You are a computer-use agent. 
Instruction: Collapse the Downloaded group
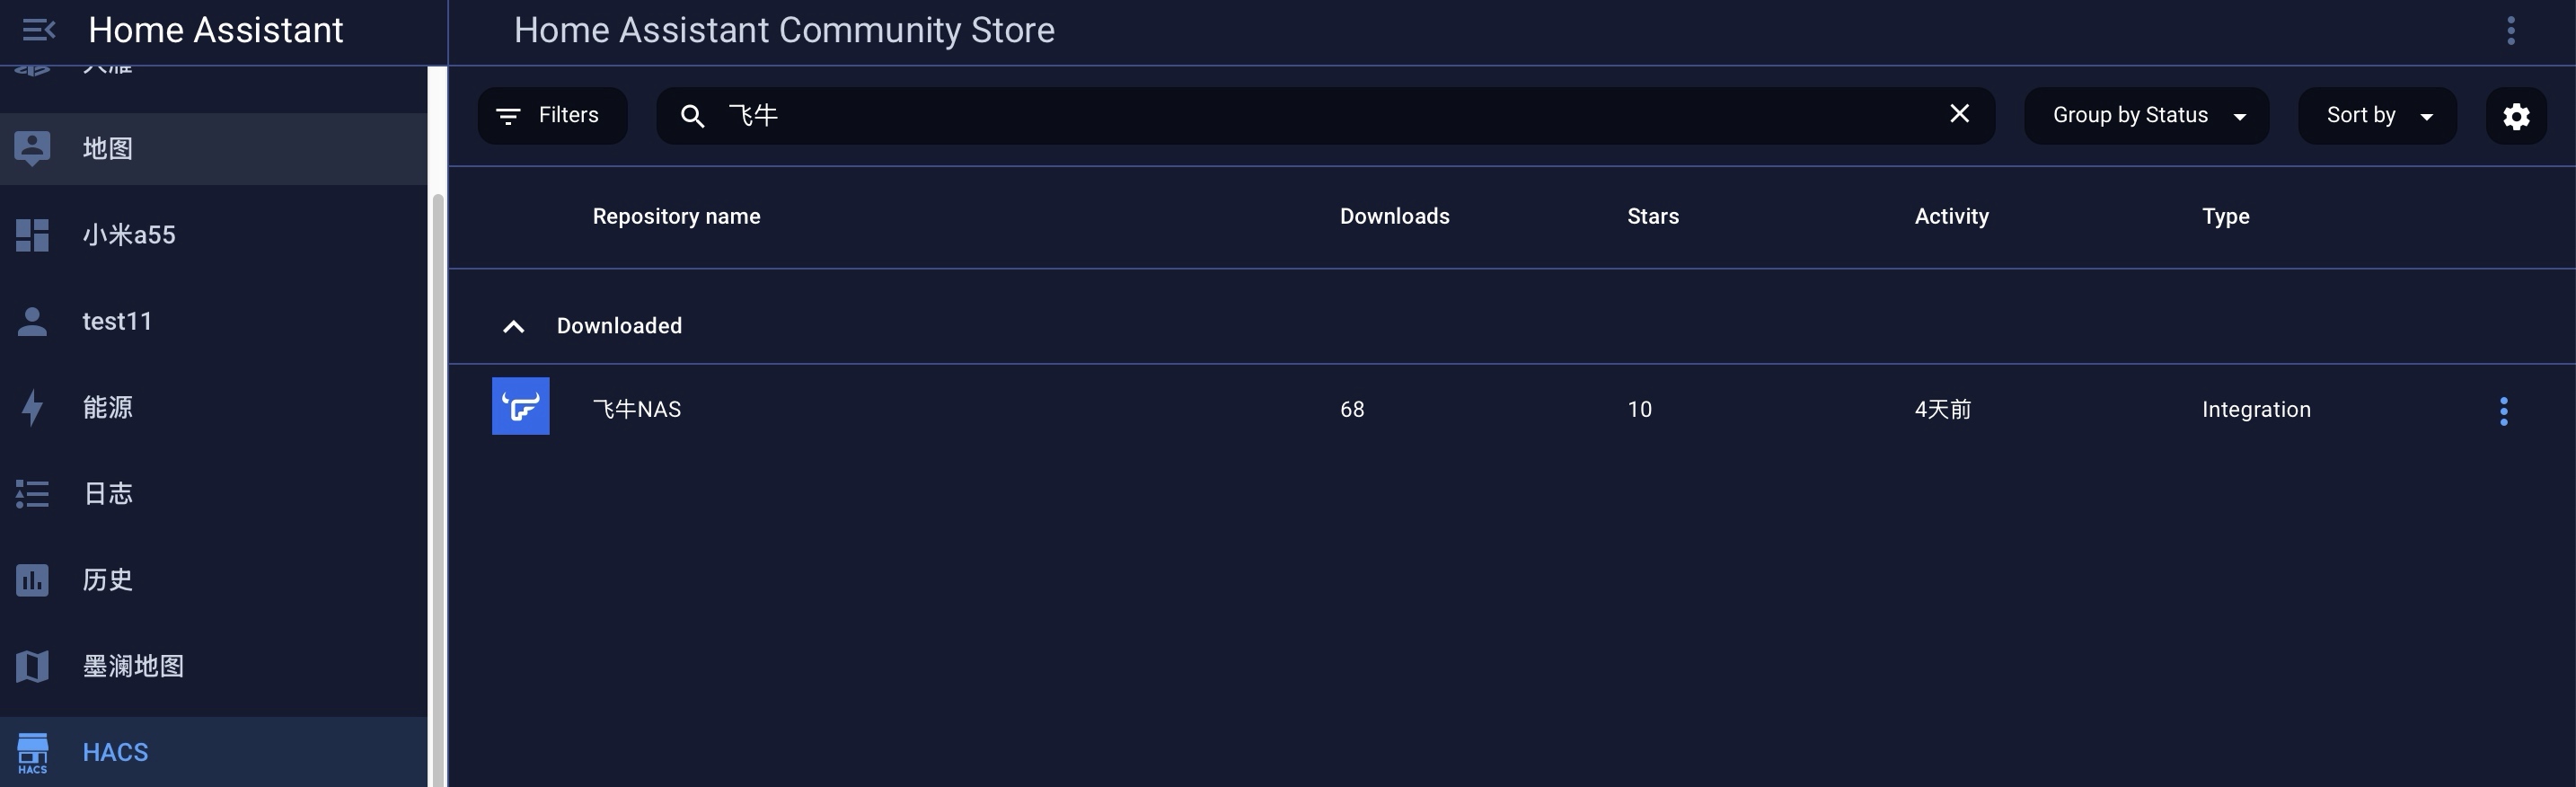coord(513,326)
